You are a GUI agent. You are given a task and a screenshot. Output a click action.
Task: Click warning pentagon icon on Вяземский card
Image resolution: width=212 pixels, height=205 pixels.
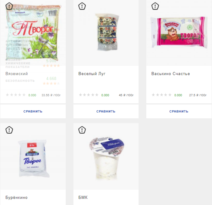pyautogui.click(x=9, y=6)
